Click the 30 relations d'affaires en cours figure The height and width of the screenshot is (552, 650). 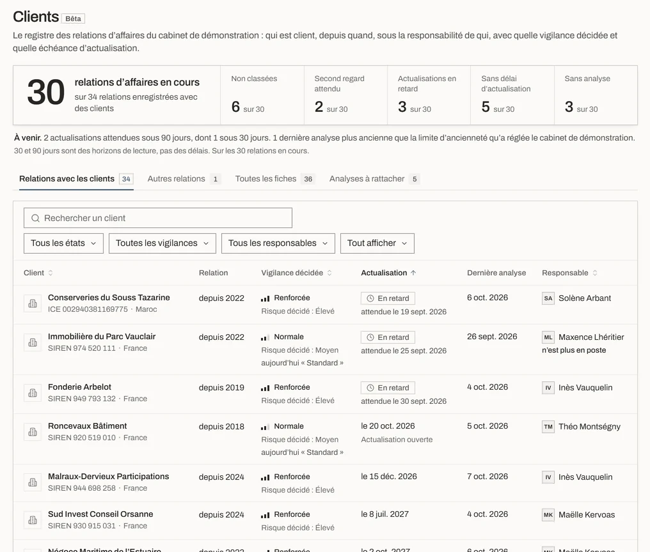coord(45,93)
